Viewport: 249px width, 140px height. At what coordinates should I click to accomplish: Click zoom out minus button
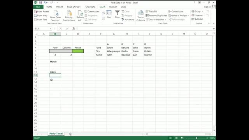point(187,138)
